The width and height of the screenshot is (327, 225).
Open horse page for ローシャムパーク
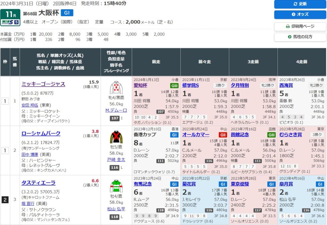point(41,133)
